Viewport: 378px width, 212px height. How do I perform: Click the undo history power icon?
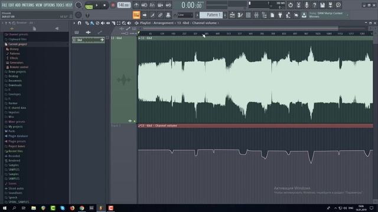pyautogui.click(x=291, y=5)
